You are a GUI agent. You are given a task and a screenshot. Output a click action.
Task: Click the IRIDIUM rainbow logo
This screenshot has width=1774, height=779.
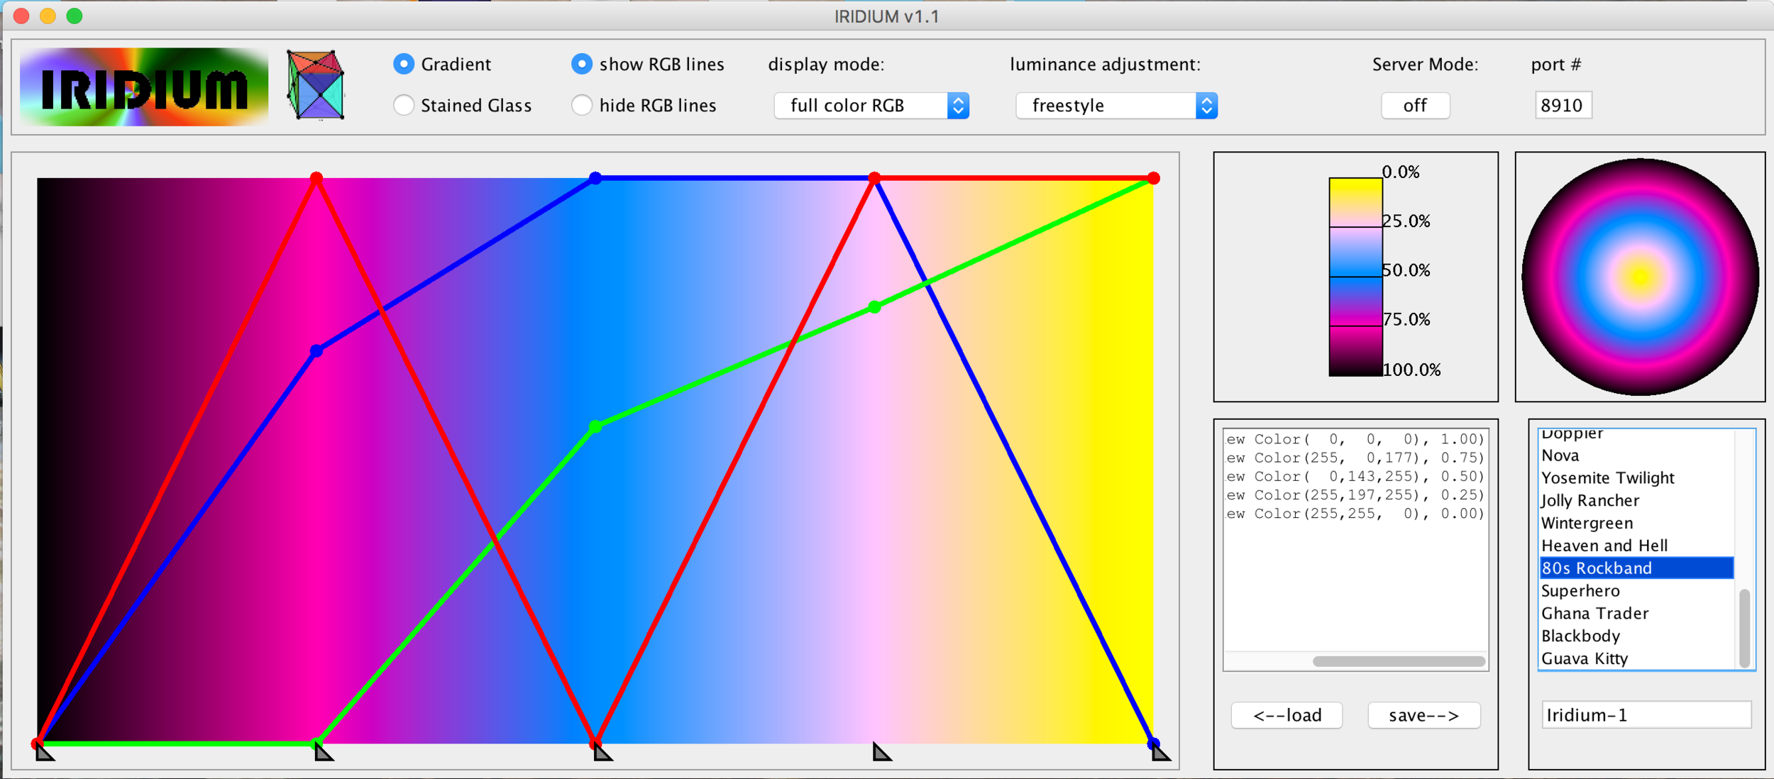click(144, 87)
